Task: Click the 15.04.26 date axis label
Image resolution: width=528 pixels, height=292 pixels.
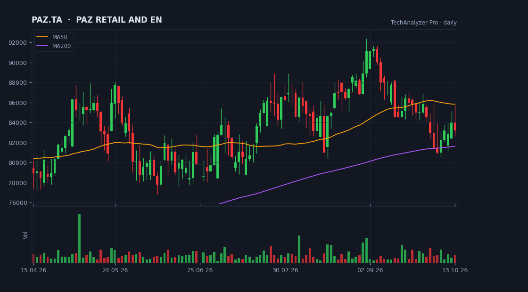Action: coord(33,270)
